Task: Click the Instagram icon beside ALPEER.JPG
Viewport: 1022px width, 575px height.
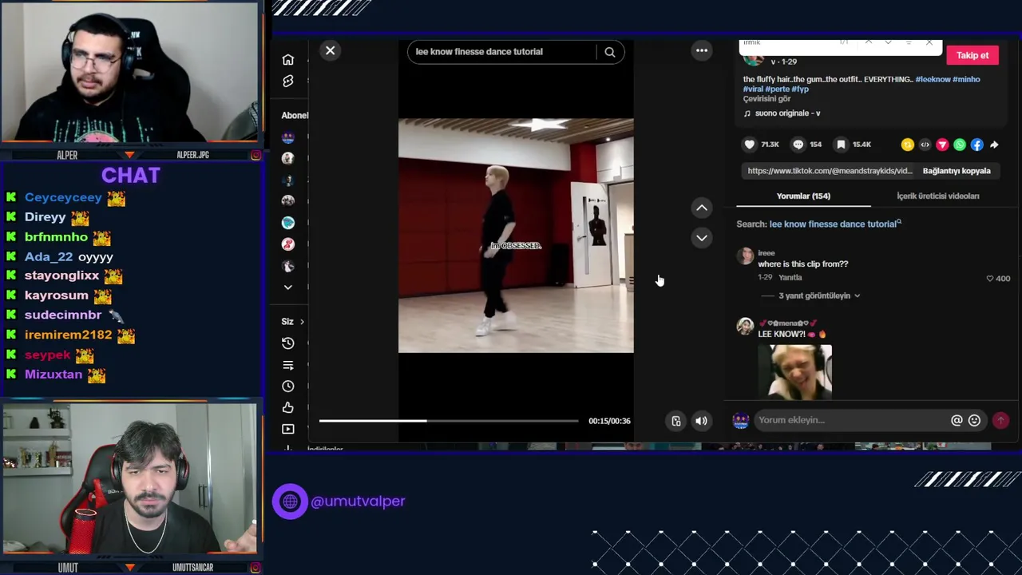Action: 255,155
